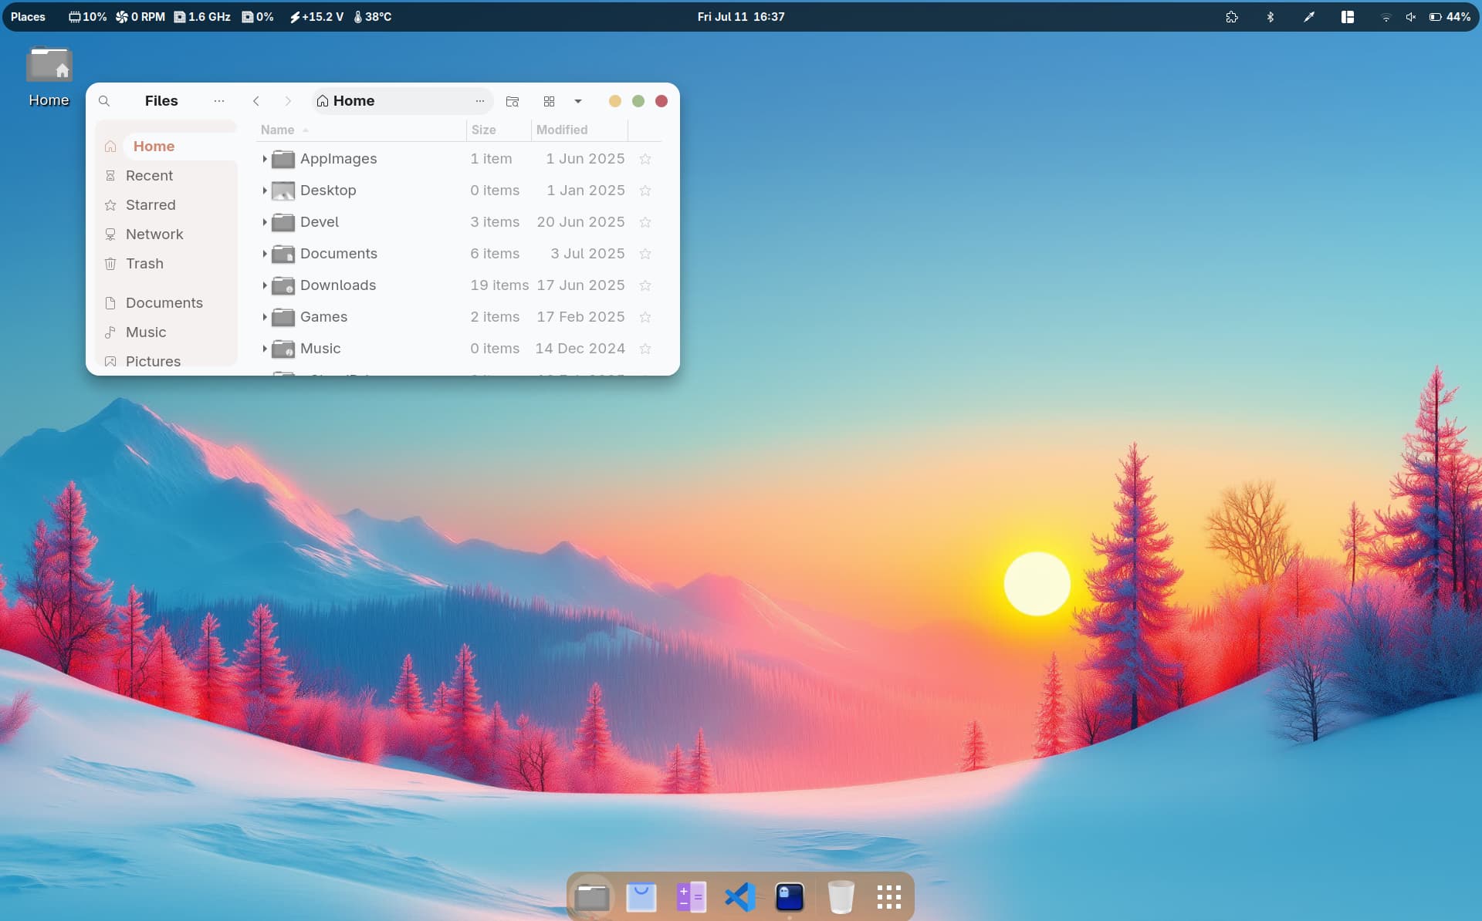Screen dimensions: 1482x921
Task: Star the Documents folder
Action: point(645,254)
